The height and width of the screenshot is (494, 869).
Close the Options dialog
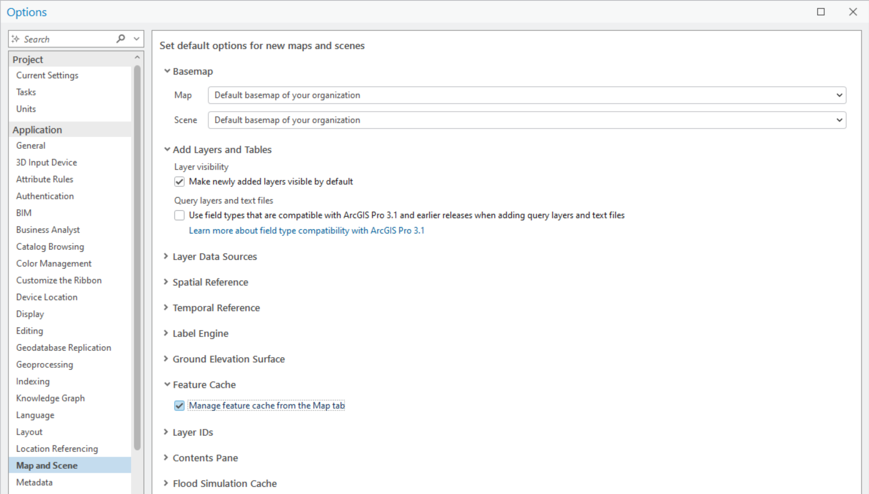click(853, 12)
